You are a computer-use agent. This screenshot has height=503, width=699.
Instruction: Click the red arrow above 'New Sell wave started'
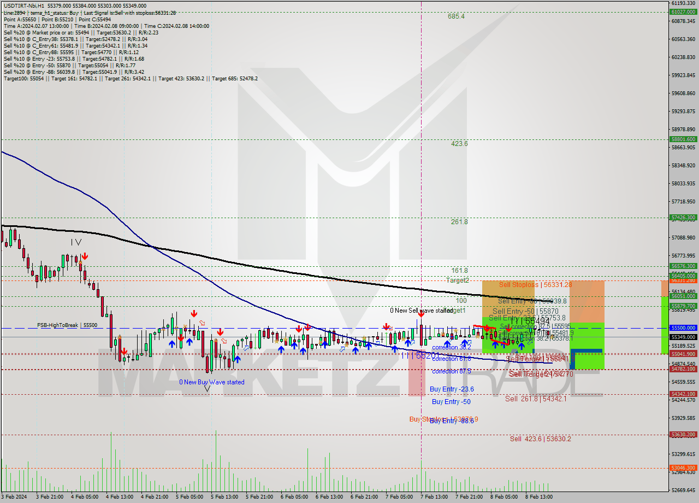(x=420, y=314)
